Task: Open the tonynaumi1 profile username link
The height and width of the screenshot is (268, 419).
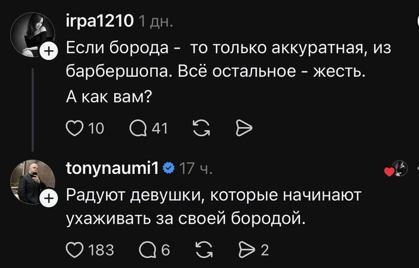Action: (111, 168)
